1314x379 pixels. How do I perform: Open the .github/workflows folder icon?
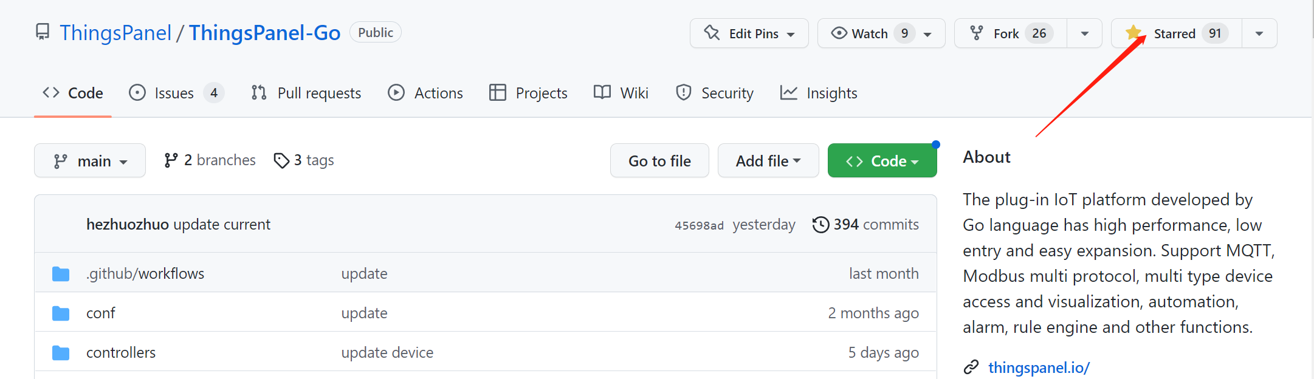click(x=61, y=274)
